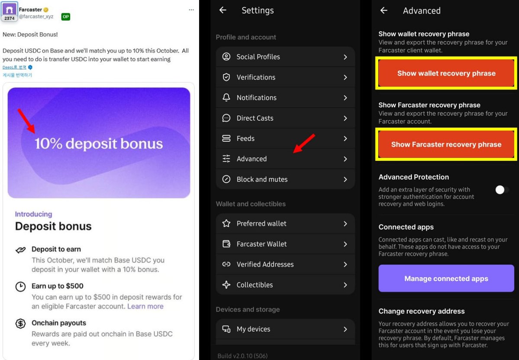Viewport: 519px width, 360px height.
Task: Click the My devices chevron arrow
Action: pyautogui.click(x=345, y=329)
